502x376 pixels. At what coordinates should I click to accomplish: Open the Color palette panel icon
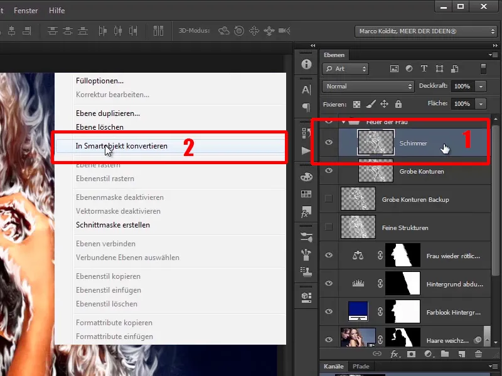(306, 177)
